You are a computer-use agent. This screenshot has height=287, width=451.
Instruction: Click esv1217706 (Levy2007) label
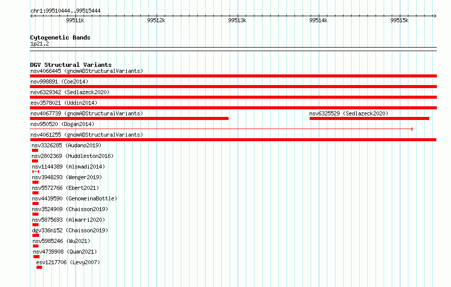tap(68, 262)
